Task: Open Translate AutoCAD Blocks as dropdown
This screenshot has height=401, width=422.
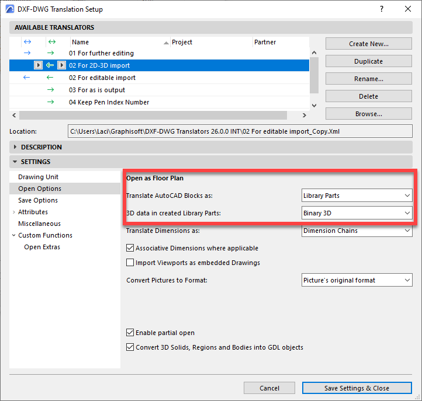Action: point(357,196)
